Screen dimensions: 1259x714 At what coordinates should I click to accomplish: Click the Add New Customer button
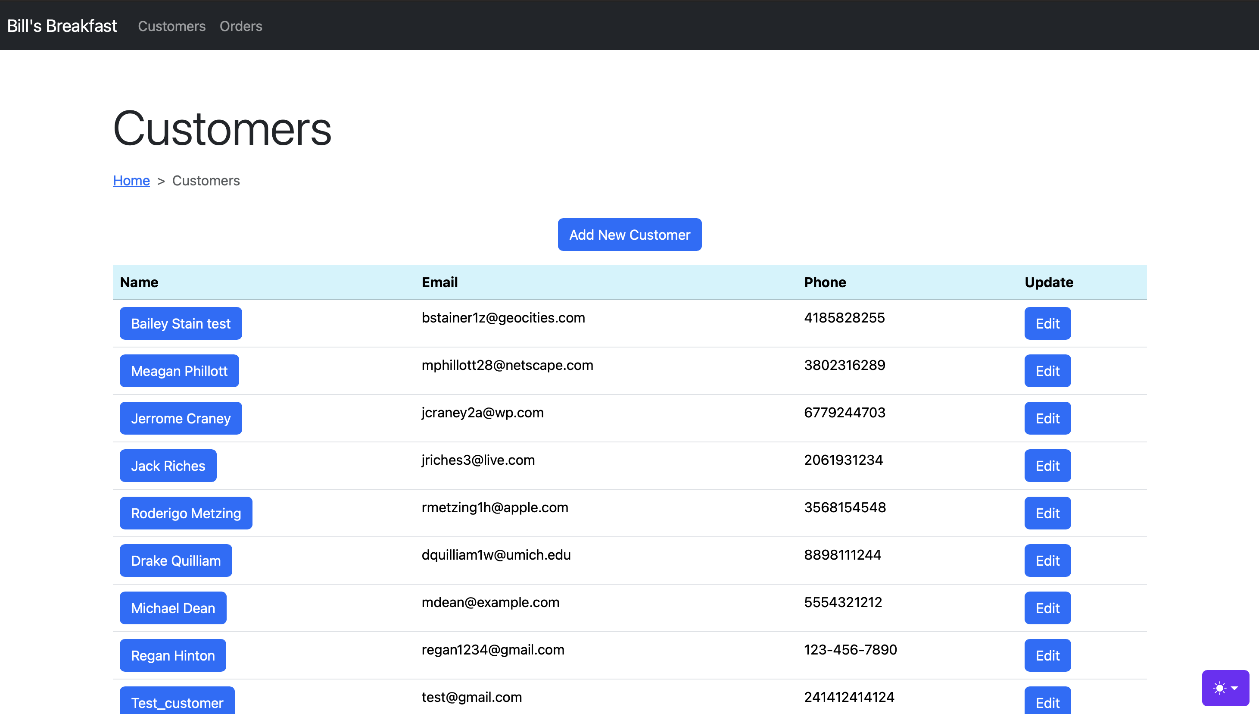point(629,235)
